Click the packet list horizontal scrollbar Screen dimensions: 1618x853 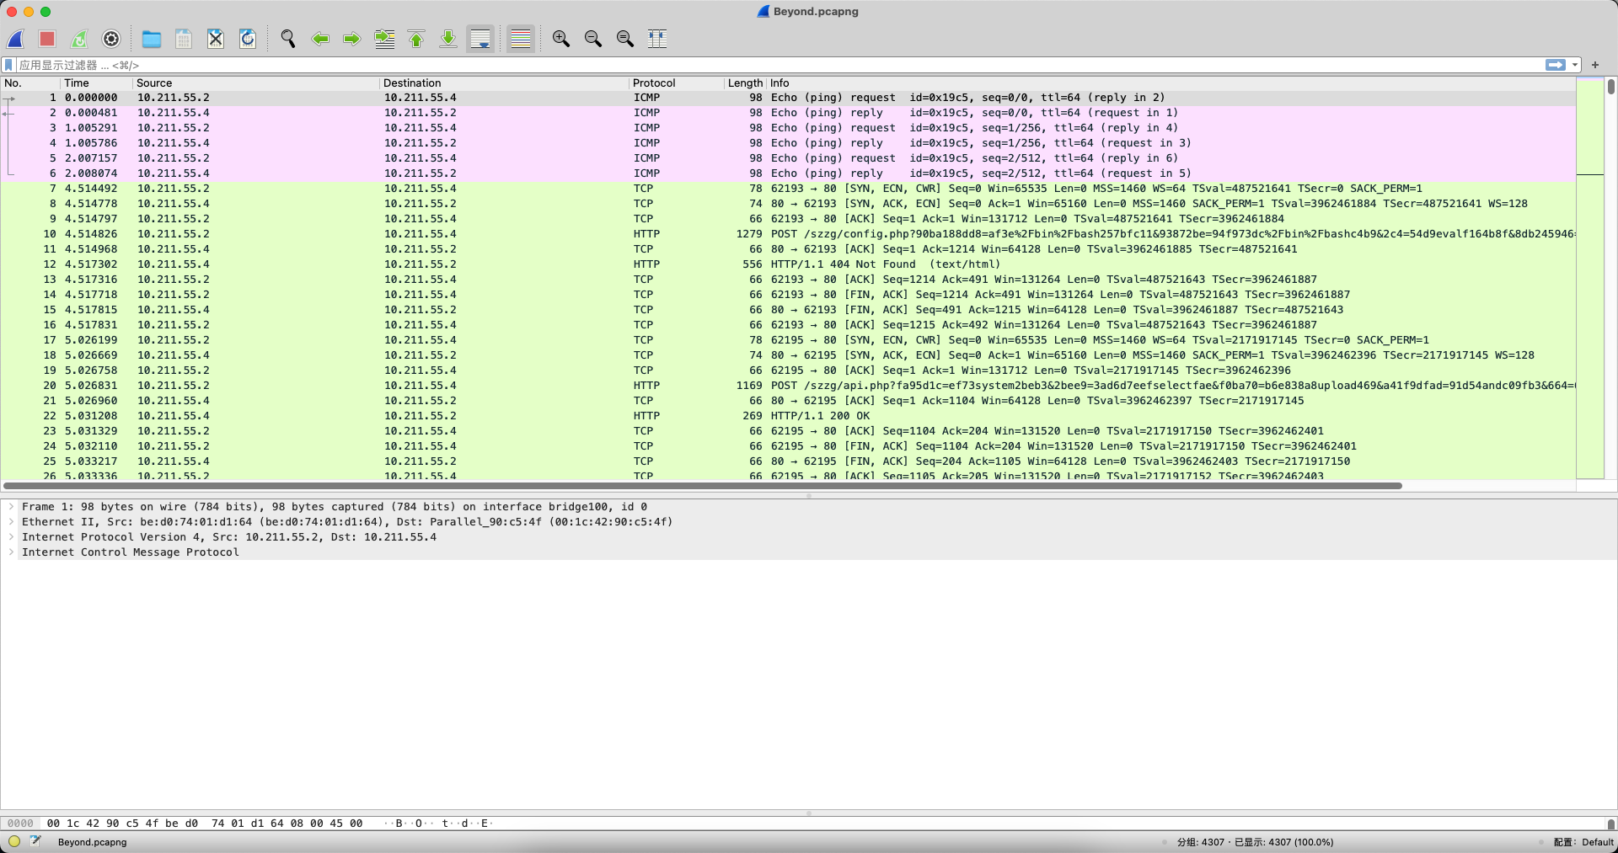click(x=703, y=486)
